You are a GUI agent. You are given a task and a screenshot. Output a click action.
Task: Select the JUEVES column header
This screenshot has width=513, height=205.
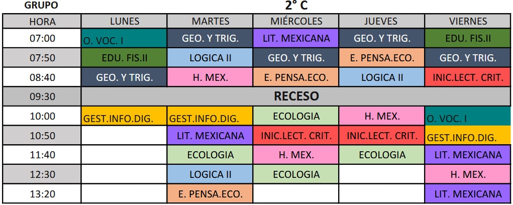[x=382, y=21]
